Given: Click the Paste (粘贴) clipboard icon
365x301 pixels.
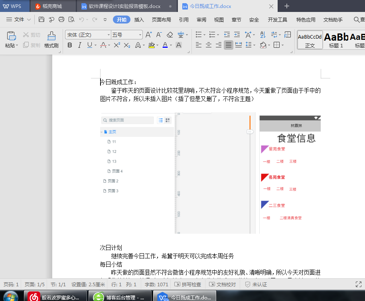Looking at the screenshot, I should tap(11, 37).
